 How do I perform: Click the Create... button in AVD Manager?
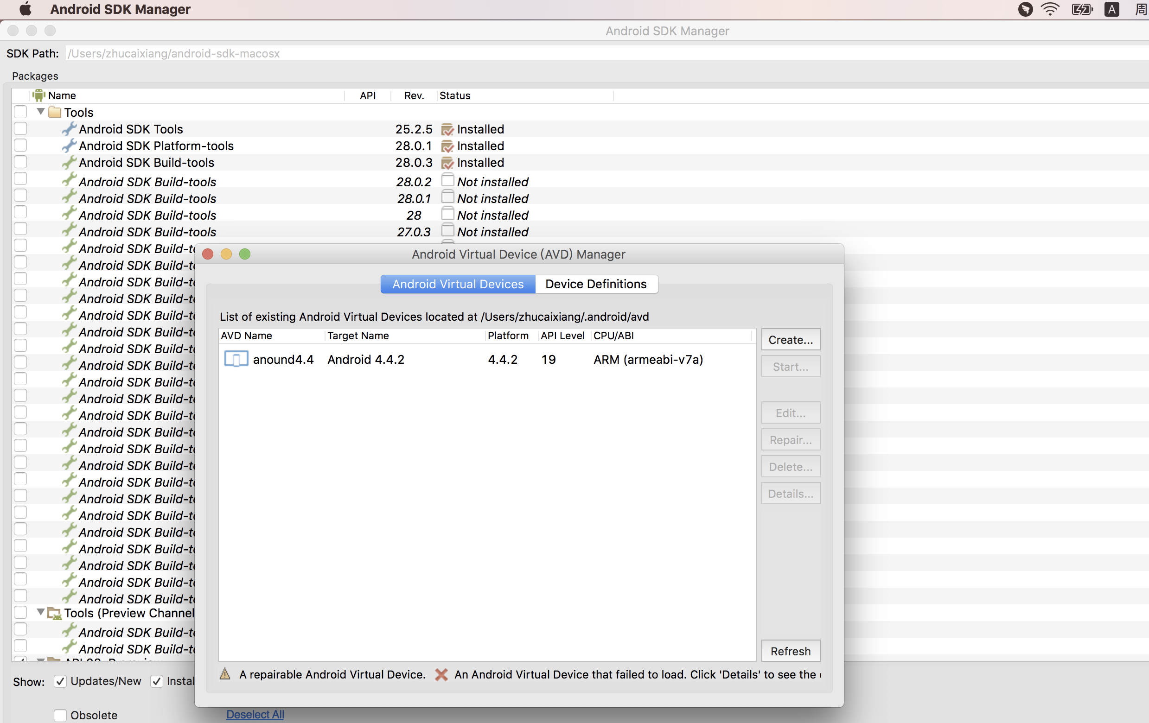(790, 340)
